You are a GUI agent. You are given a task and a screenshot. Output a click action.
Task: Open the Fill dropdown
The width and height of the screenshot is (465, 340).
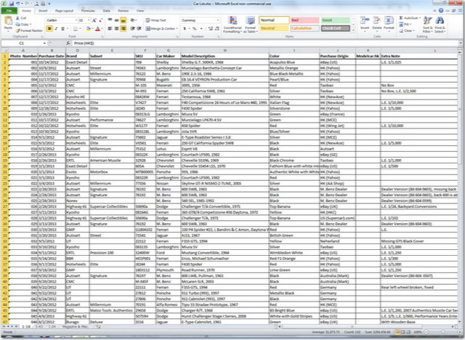coord(406,24)
